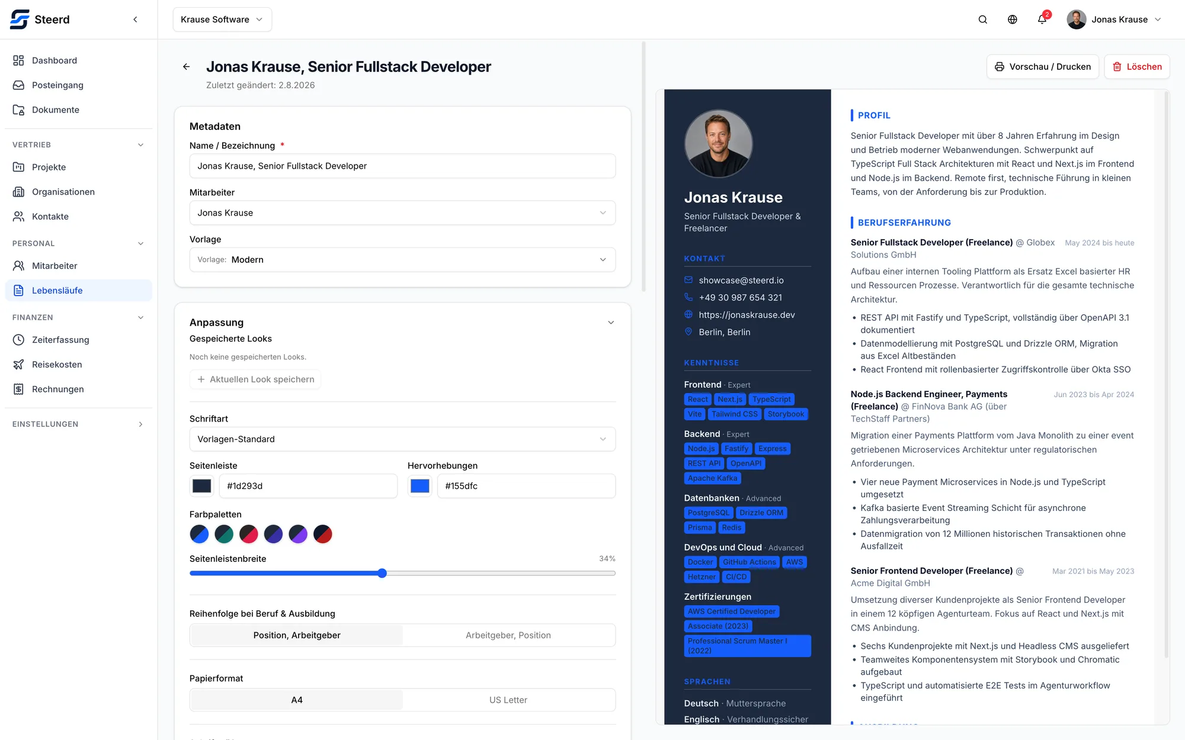1185x740 pixels.
Task: Open Posteingang
Action: pyautogui.click(x=78, y=85)
